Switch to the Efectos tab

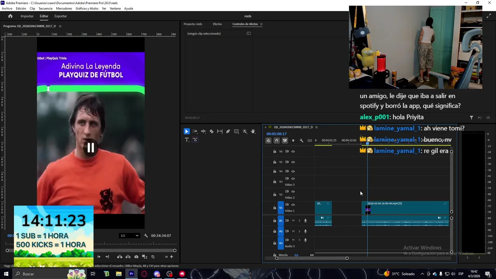tap(217, 24)
